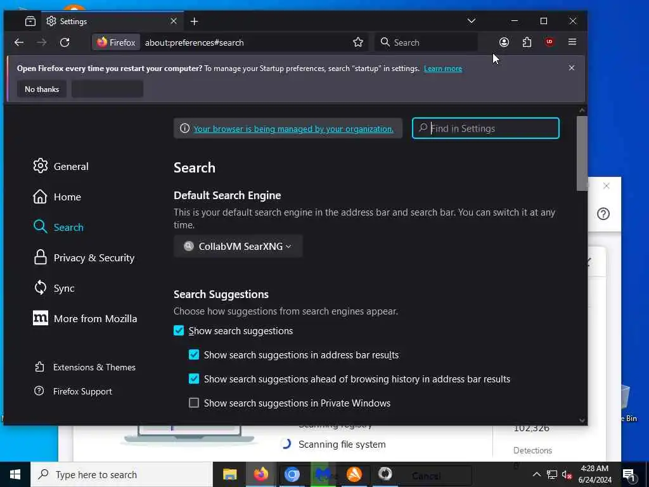Click help icon in background window

[x=603, y=214]
